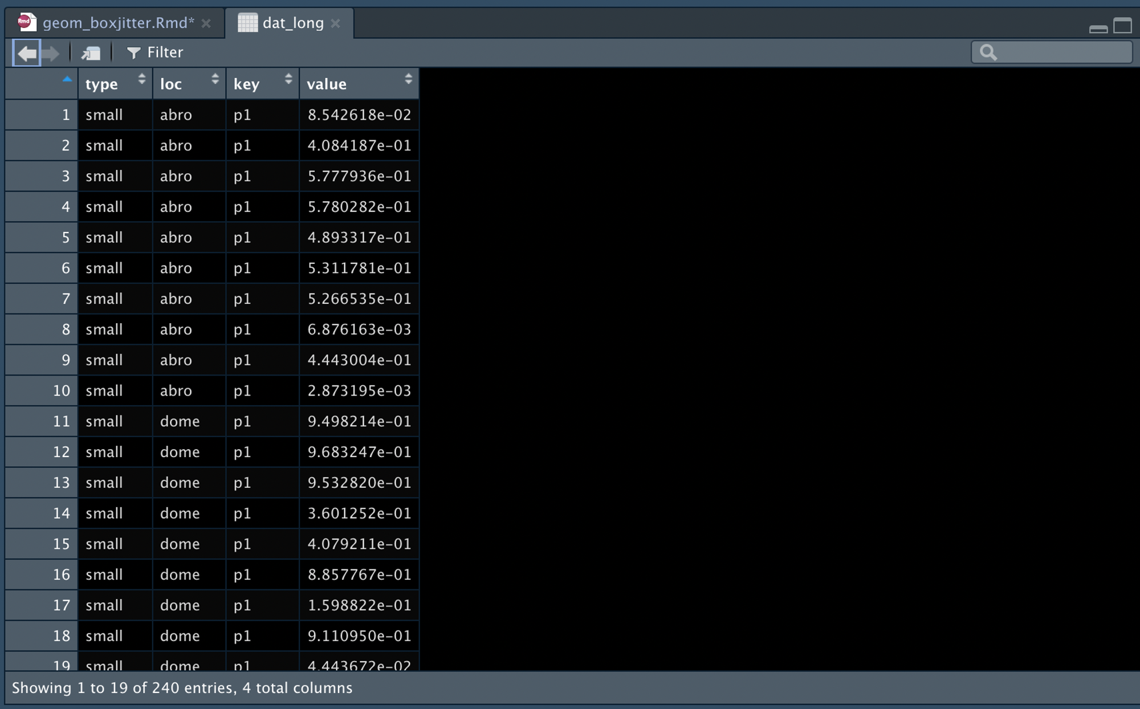Select value cell 5.777936e-01

point(359,176)
